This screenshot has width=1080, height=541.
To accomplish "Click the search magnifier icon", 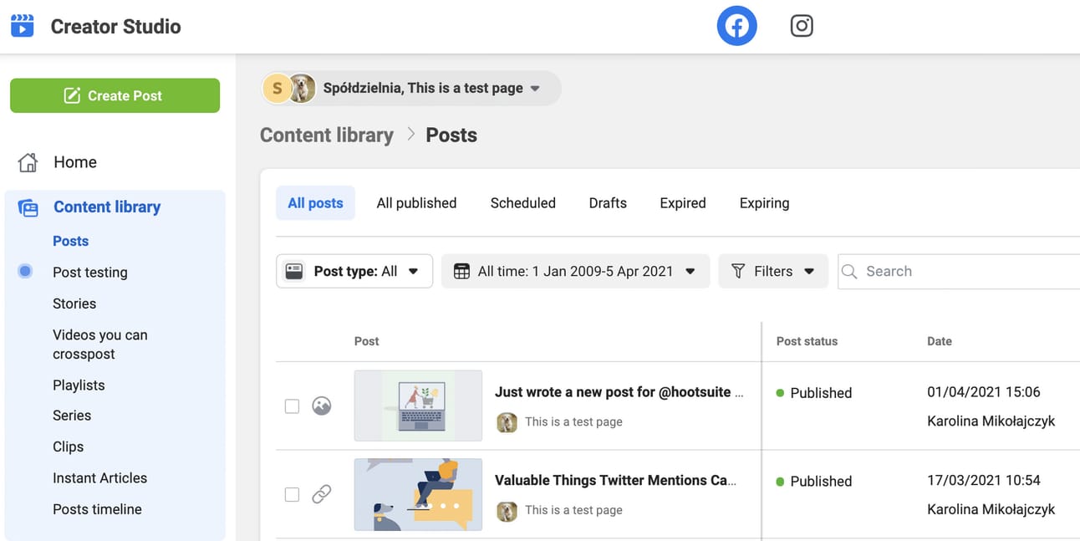I will [x=850, y=272].
